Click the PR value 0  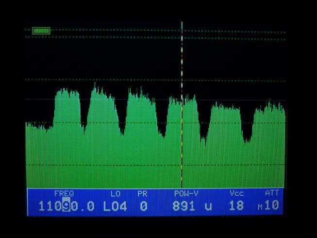pos(143,206)
